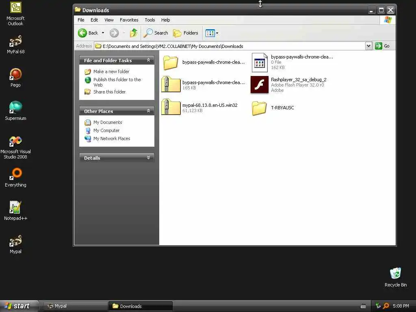The width and height of the screenshot is (416, 312).
Task: Open the View menu
Action: (x=109, y=20)
